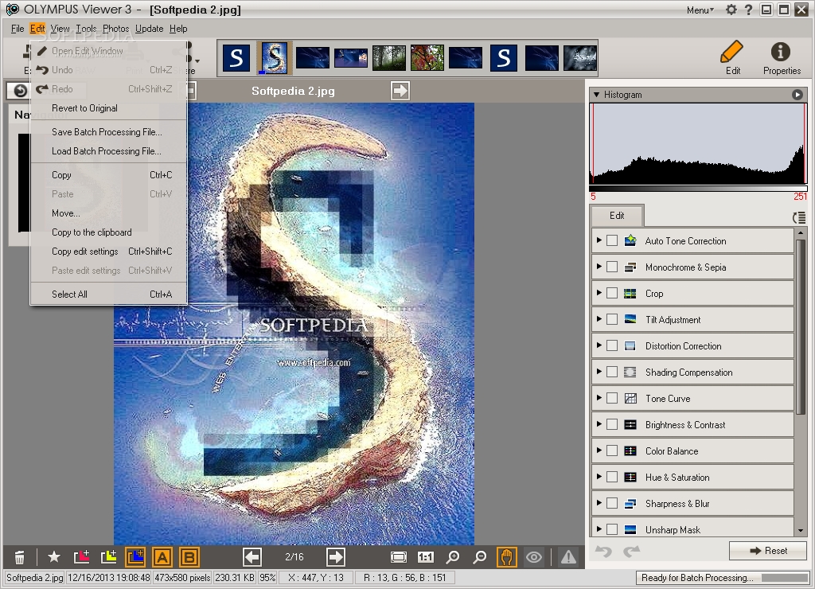Screen dimensions: 815x589
Task: Open help via the question mark icon
Action: pyautogui.click(x=748, y=10)
